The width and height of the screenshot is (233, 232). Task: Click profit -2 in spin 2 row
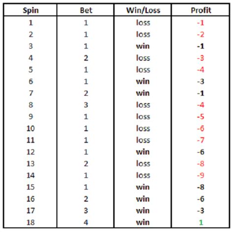click(x=201, y=34)
